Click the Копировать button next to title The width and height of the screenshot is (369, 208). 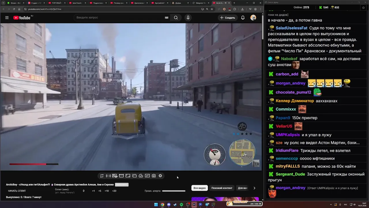pyautogui.click(x=121, y=185)
